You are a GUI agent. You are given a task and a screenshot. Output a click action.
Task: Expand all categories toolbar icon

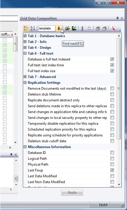pyautogui.click(x=98, y=29)
